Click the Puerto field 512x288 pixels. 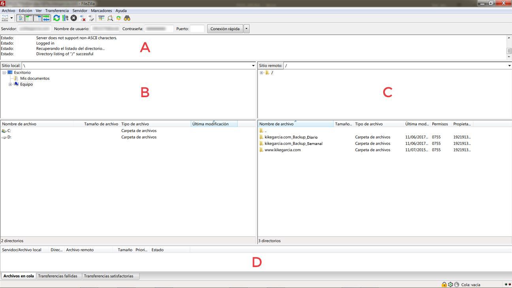197,29
